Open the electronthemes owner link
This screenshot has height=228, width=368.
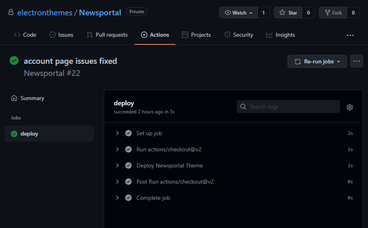45,13
